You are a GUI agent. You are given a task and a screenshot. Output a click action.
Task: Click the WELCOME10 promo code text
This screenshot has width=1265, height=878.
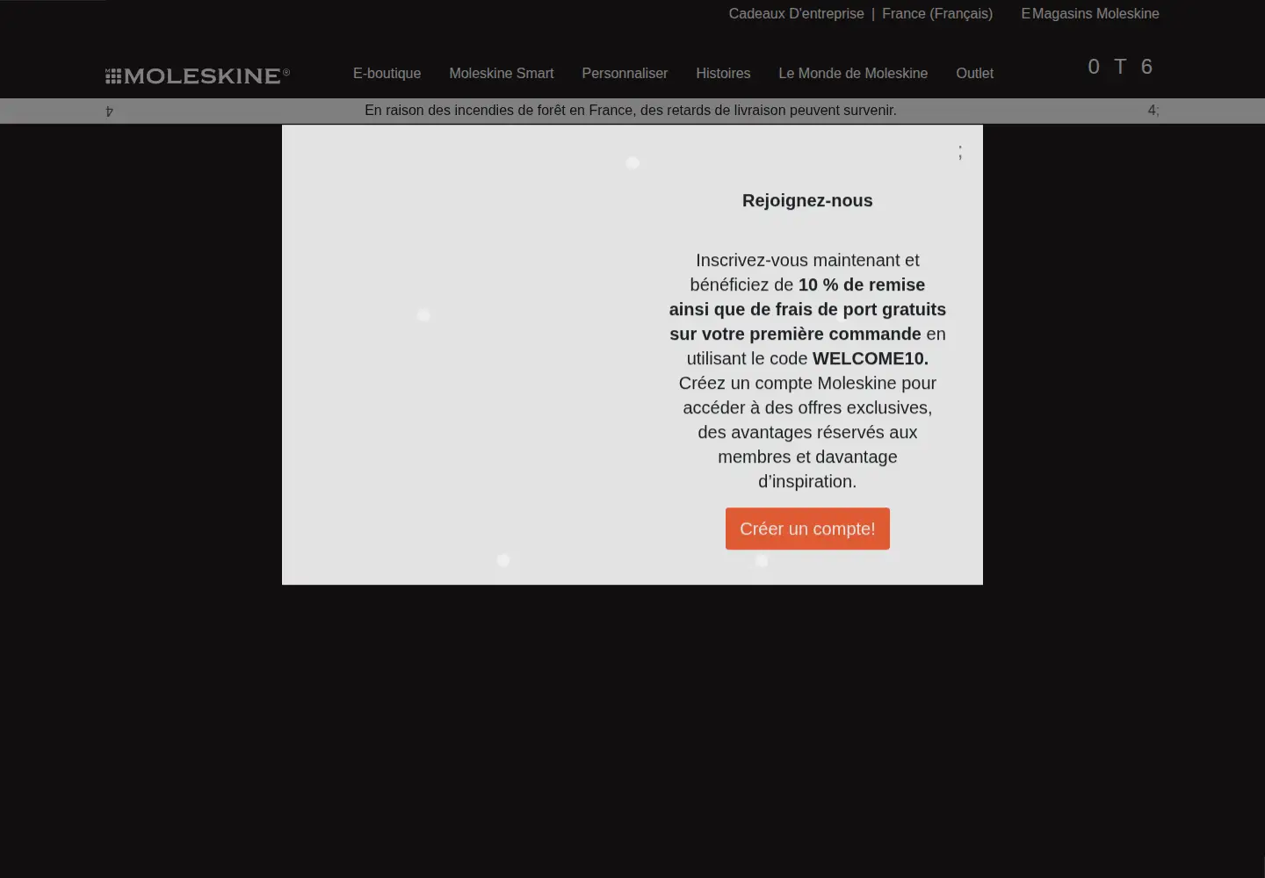870,358
